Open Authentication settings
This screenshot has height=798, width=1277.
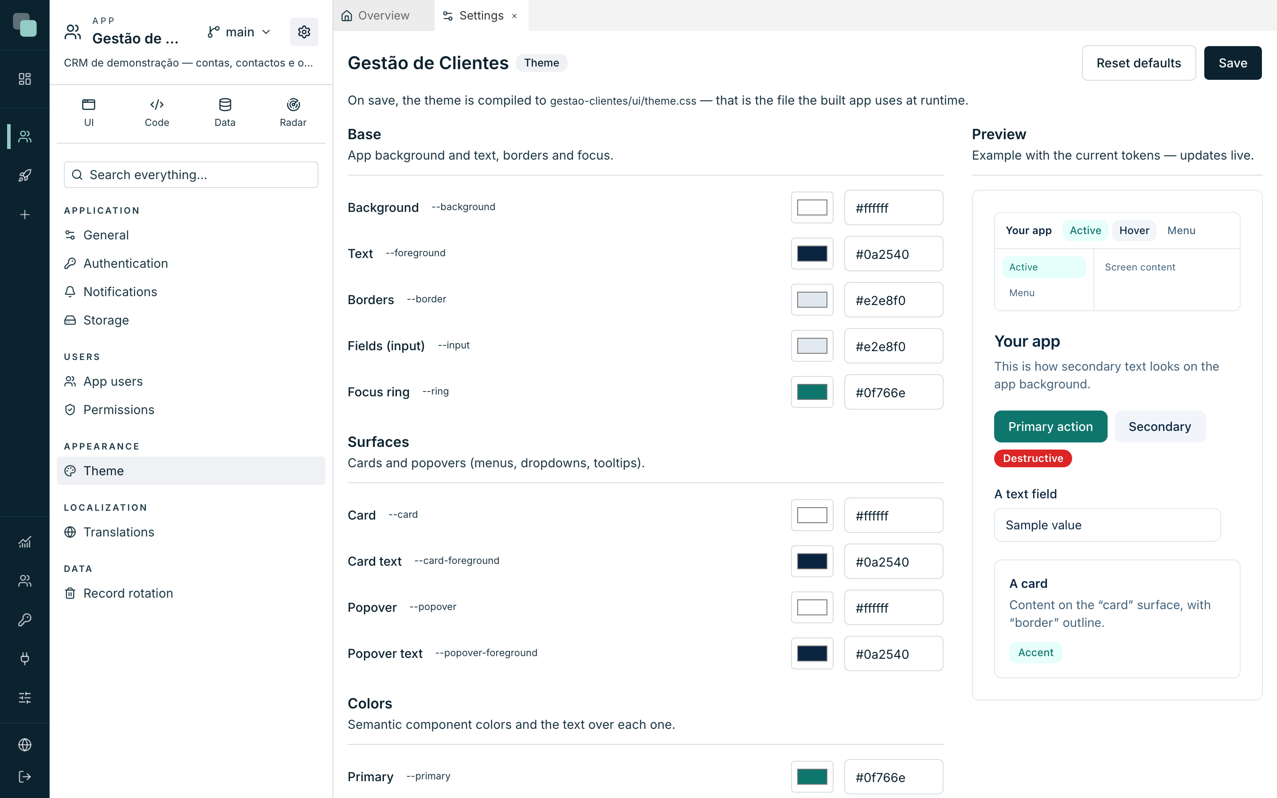[191, 263]
